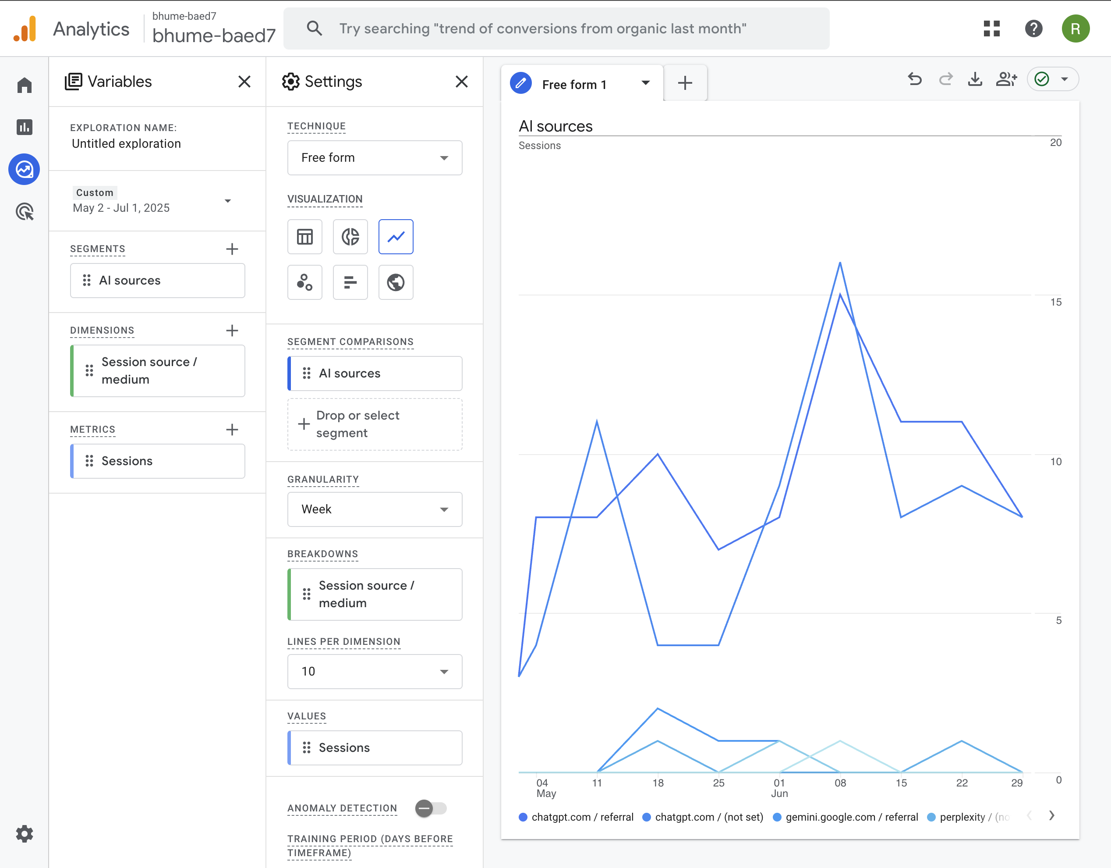
Task: Select the Bar chart visualization
Action: [350, 282]
